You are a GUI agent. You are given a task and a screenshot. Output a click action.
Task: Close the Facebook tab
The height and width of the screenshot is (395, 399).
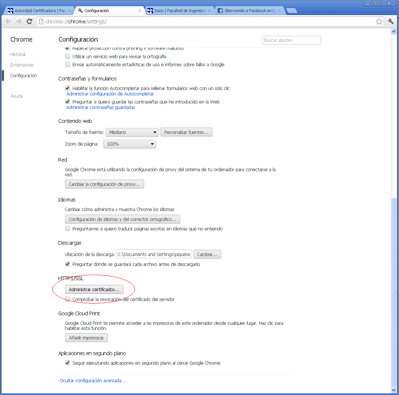[279, 11]
